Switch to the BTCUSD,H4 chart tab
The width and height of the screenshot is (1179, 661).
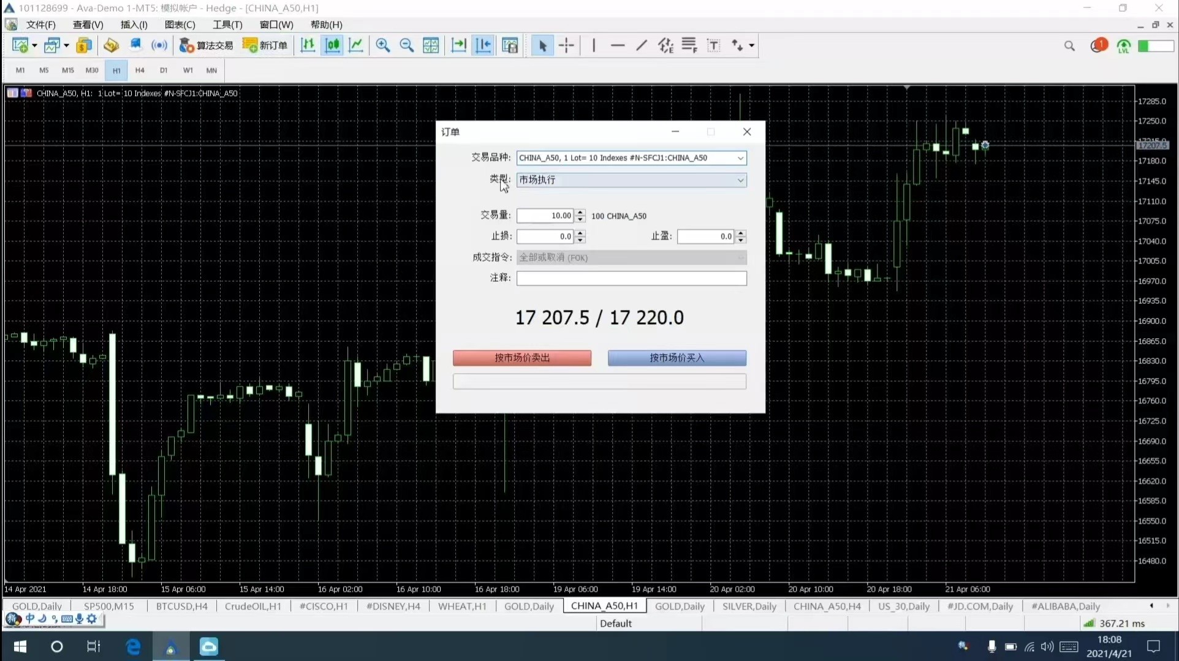[181, 606]
